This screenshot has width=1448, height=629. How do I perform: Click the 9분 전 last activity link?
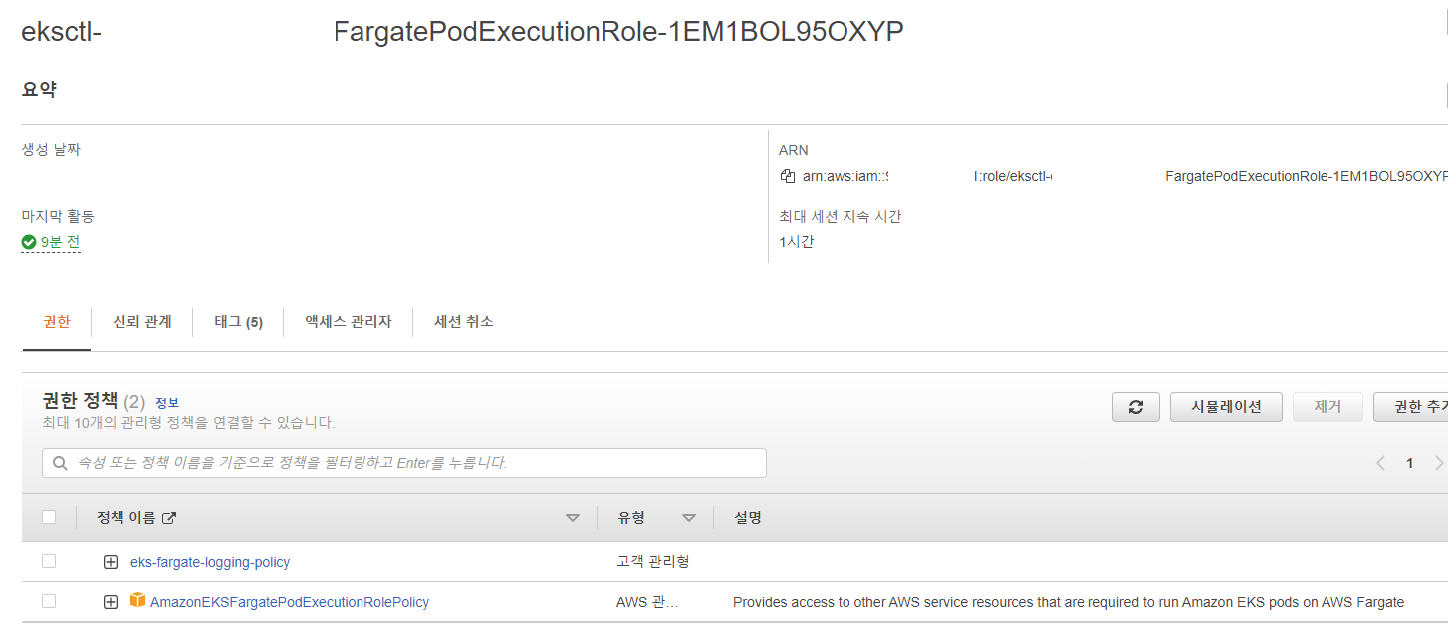point(60,242)
